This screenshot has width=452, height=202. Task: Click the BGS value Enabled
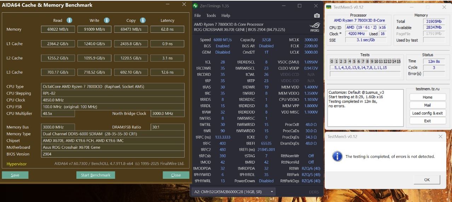222,46
